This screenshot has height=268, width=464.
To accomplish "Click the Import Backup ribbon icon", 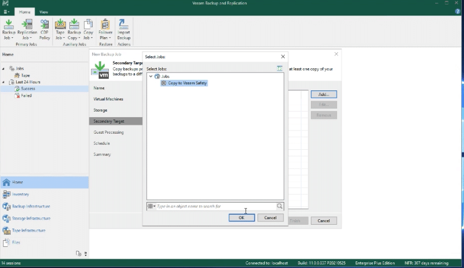I will (124, 29).
